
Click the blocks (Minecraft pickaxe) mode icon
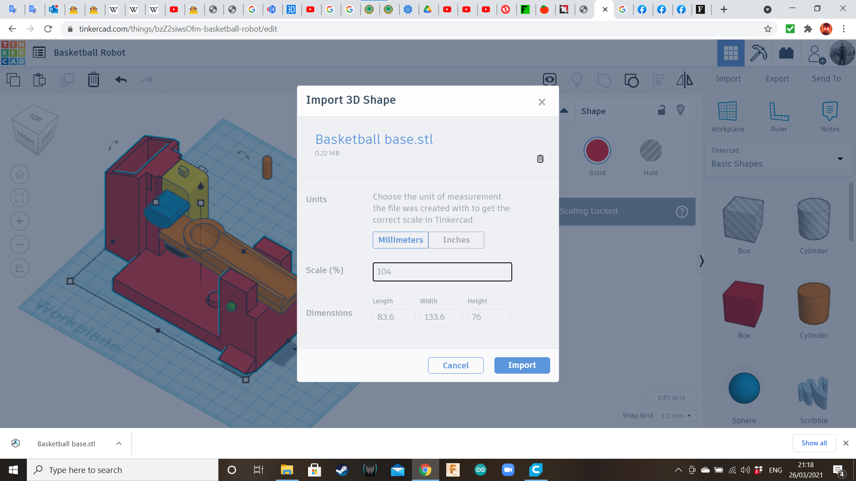coord(758,53)
